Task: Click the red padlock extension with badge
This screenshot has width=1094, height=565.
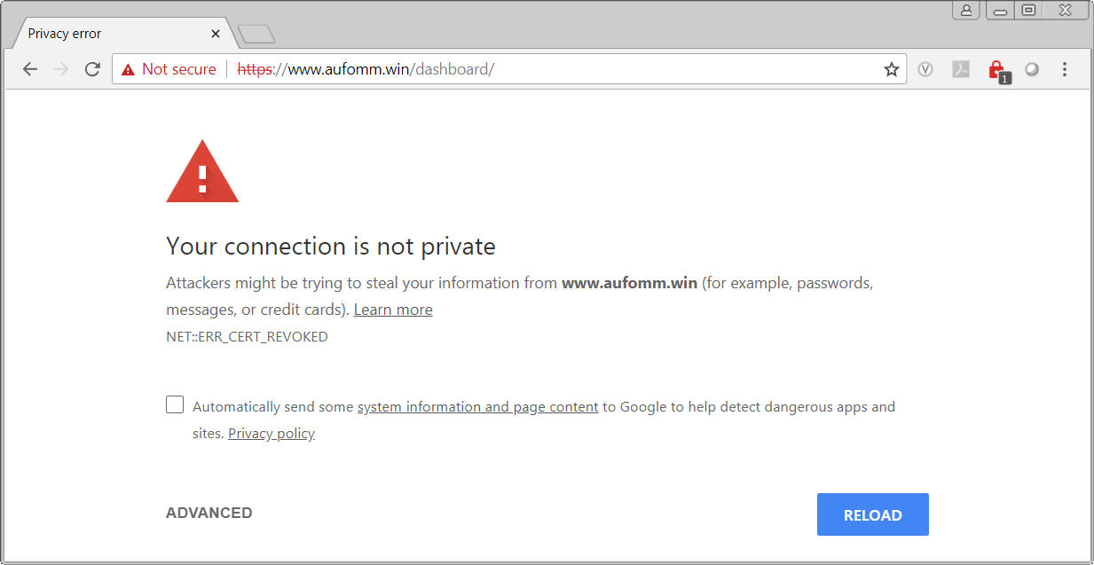Action: tap(997, 70)
